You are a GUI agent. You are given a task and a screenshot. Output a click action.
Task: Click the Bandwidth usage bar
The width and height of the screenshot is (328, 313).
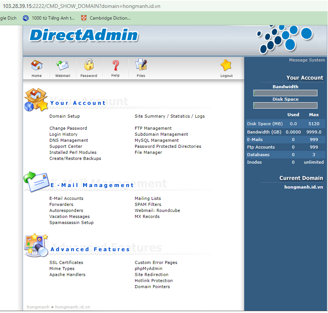click(x=285, y=93)
